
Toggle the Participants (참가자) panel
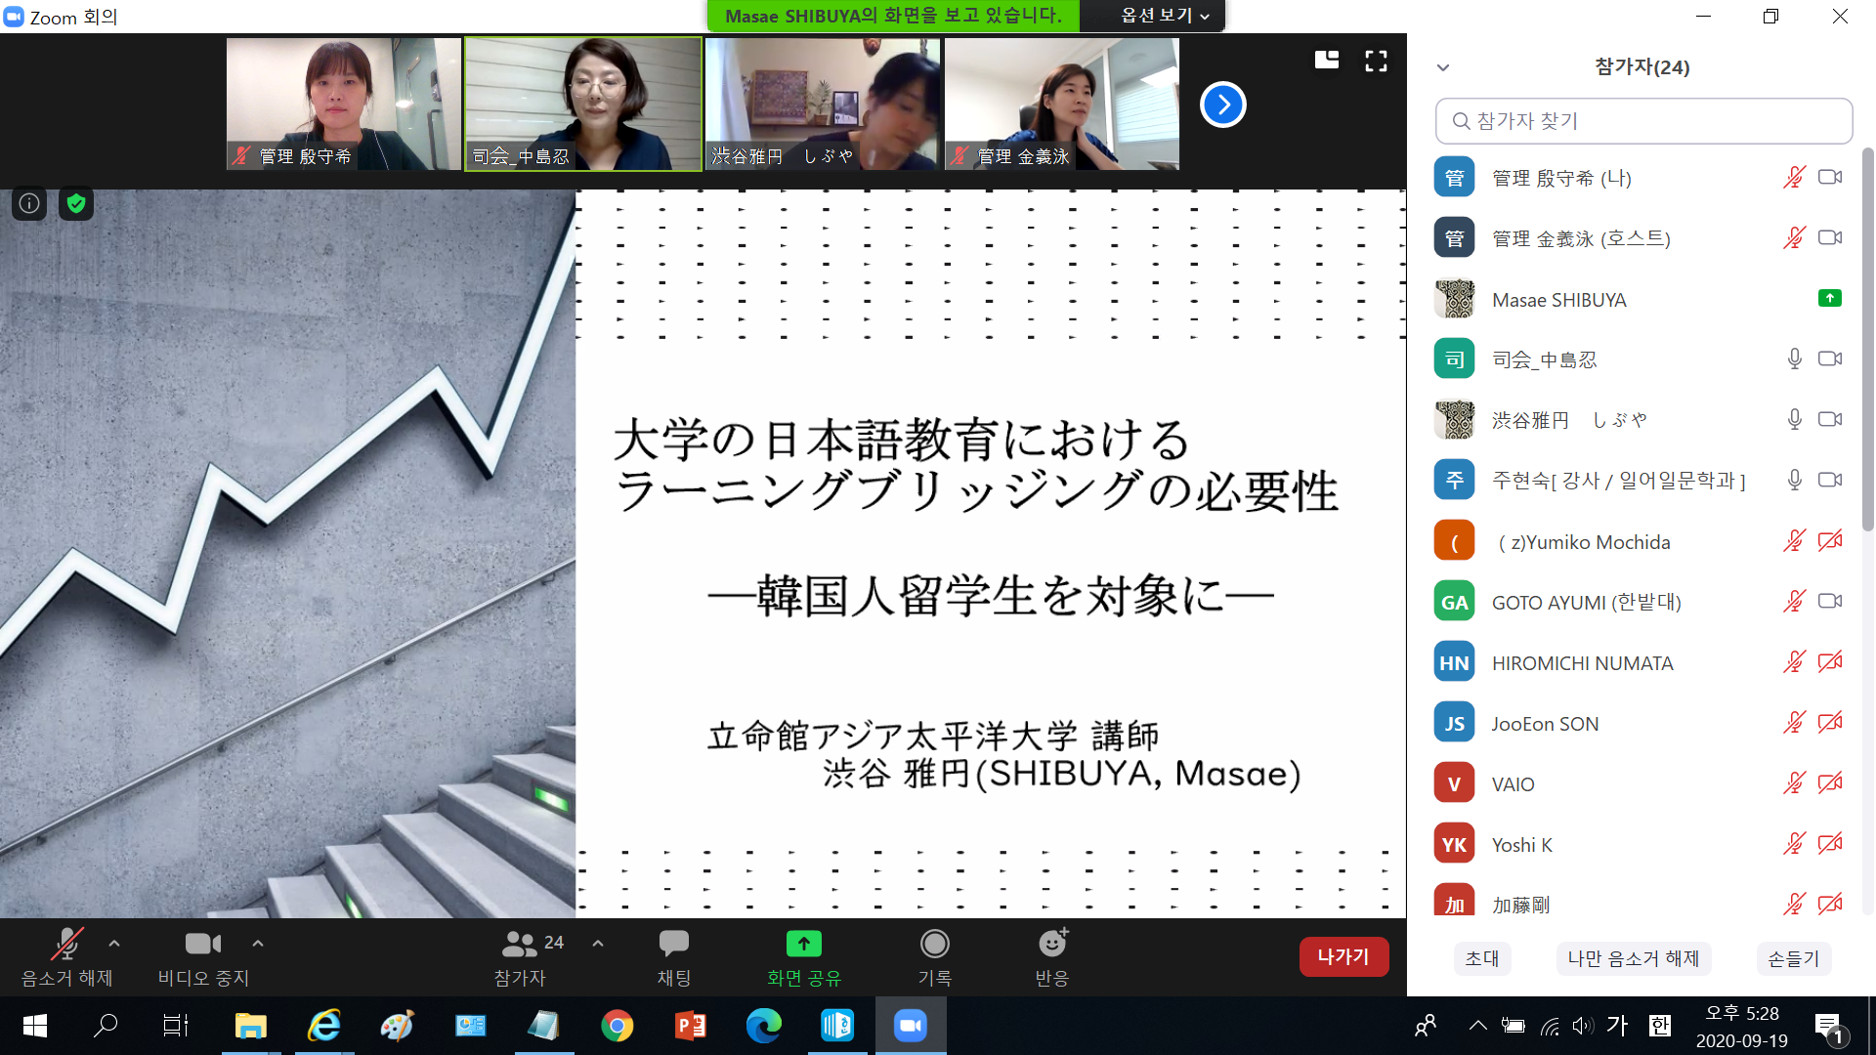coord(520,945)
